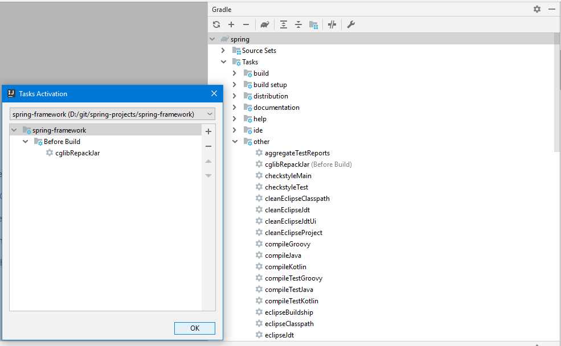Screen dimensions: 561x346
Task: Select cglibRepackJar (Before Build) in Gradle tree
Action: click(x=308, y=164)
